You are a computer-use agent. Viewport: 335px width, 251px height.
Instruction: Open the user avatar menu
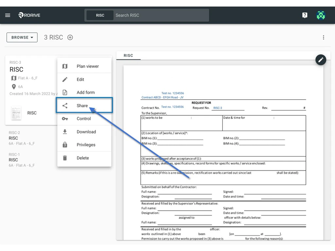(321, 15)
